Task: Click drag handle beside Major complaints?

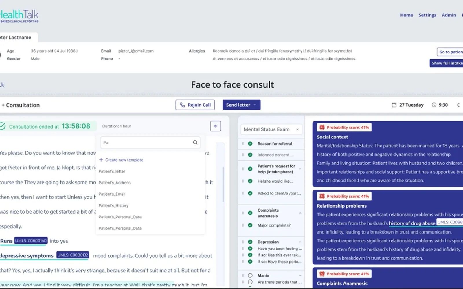Action: click(x=243, y=225)
